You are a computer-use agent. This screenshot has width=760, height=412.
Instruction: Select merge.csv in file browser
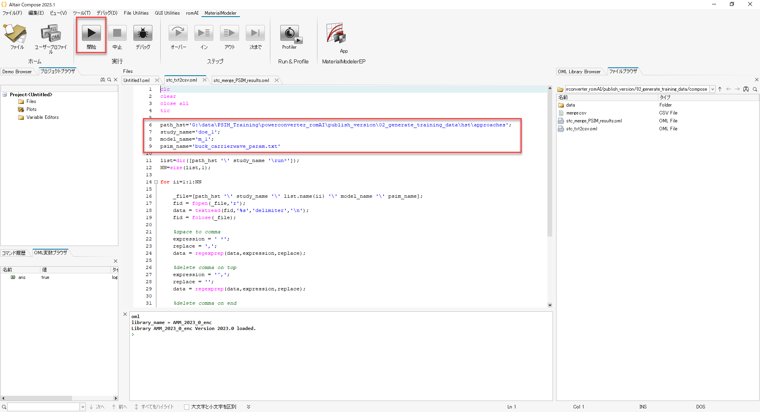coord(576,113)
